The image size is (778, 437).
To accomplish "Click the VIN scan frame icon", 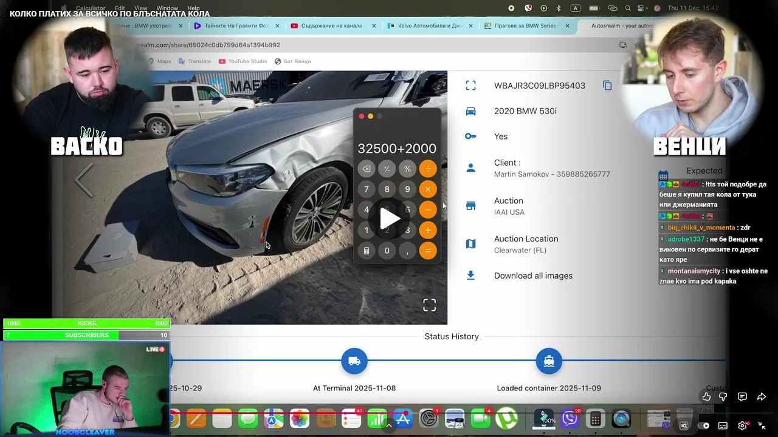I will tap(470, 86).
